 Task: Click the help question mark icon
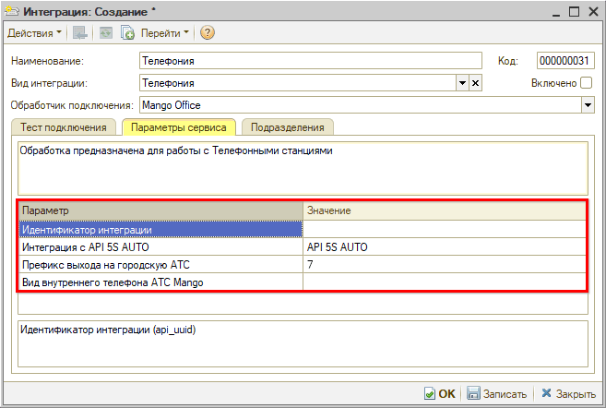tap(208, 33)
